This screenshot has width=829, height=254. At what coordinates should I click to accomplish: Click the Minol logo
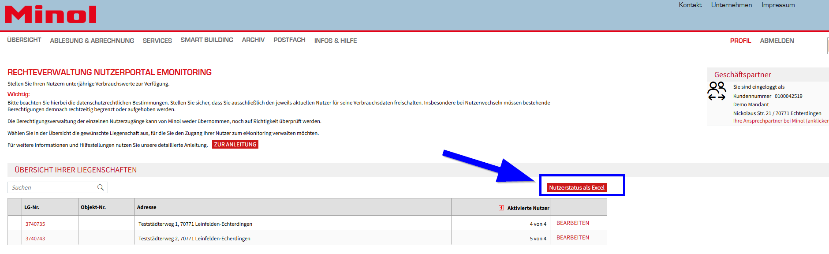pyautogui.click(x=50, y=15)
